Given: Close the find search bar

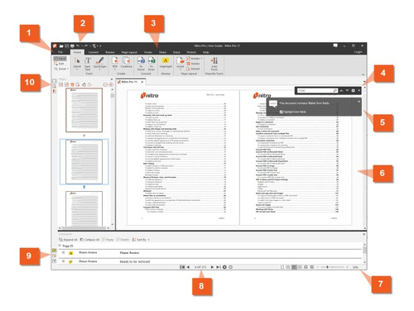Looking at the screenshot, I should pos(359,90).
